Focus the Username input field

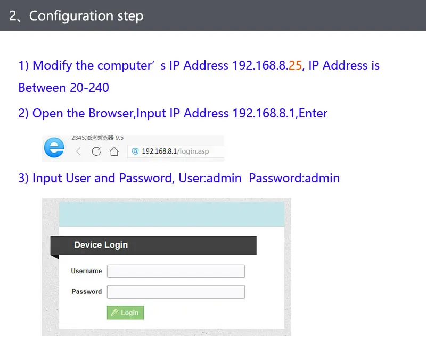click(176, 271)
